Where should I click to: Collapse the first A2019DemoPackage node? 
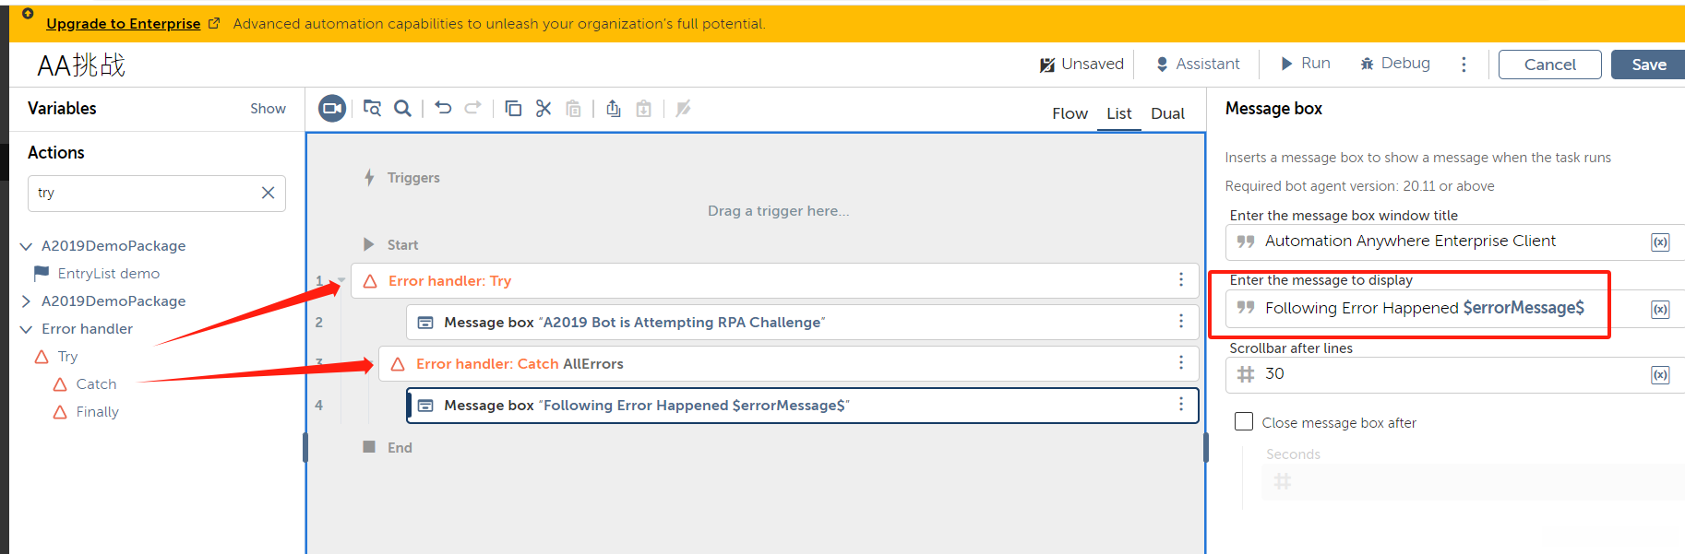click(x=26, y=246)
